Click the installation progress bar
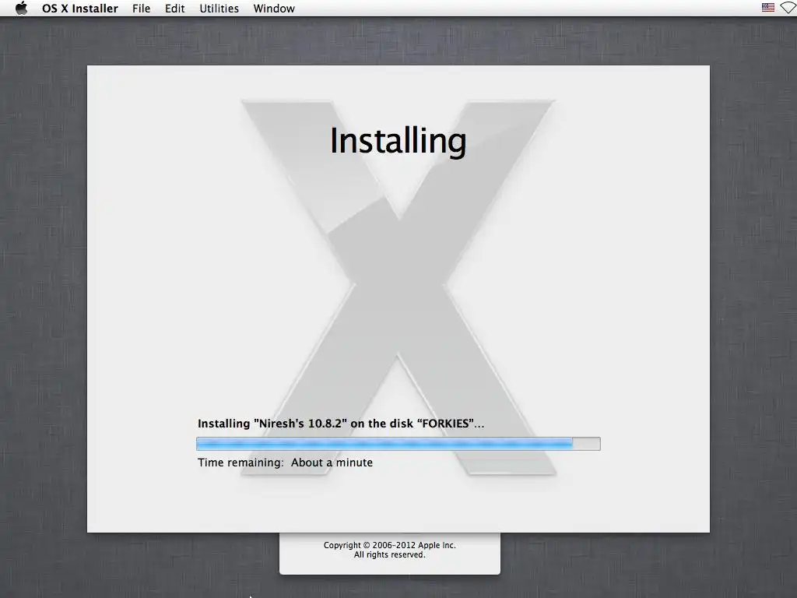 [398, 444]
